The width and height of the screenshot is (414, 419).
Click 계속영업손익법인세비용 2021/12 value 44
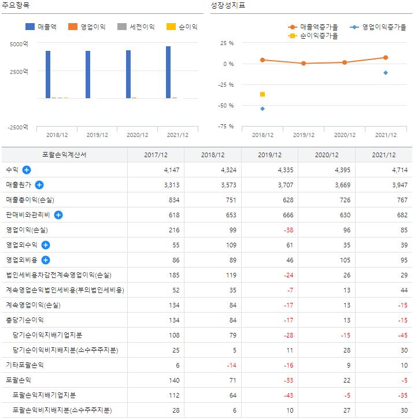(x=404, y=290)
